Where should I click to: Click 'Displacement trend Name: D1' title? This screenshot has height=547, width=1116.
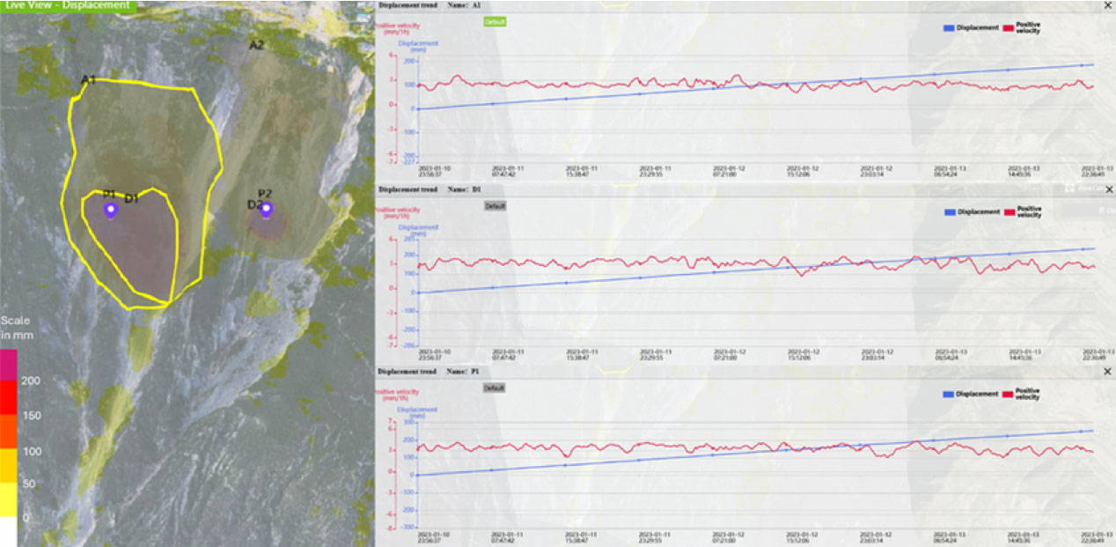(431, 188)
